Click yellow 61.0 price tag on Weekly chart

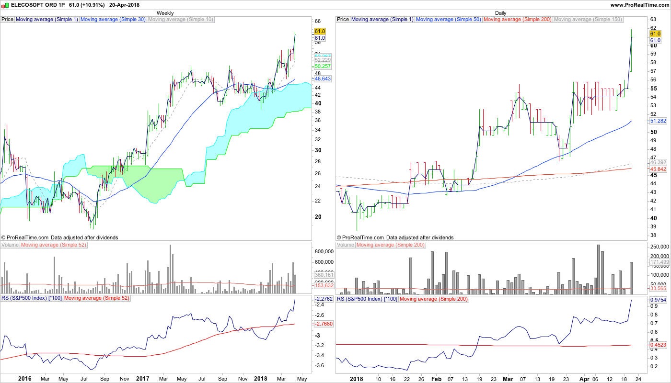click(320, 31)
